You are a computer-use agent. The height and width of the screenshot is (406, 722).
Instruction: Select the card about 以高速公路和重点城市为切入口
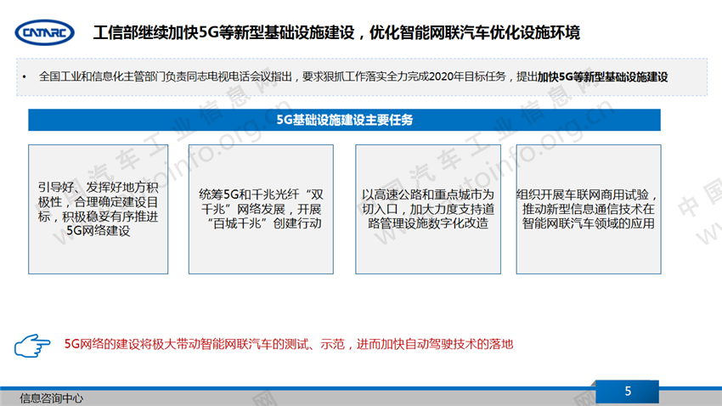[x=428, y=210]
